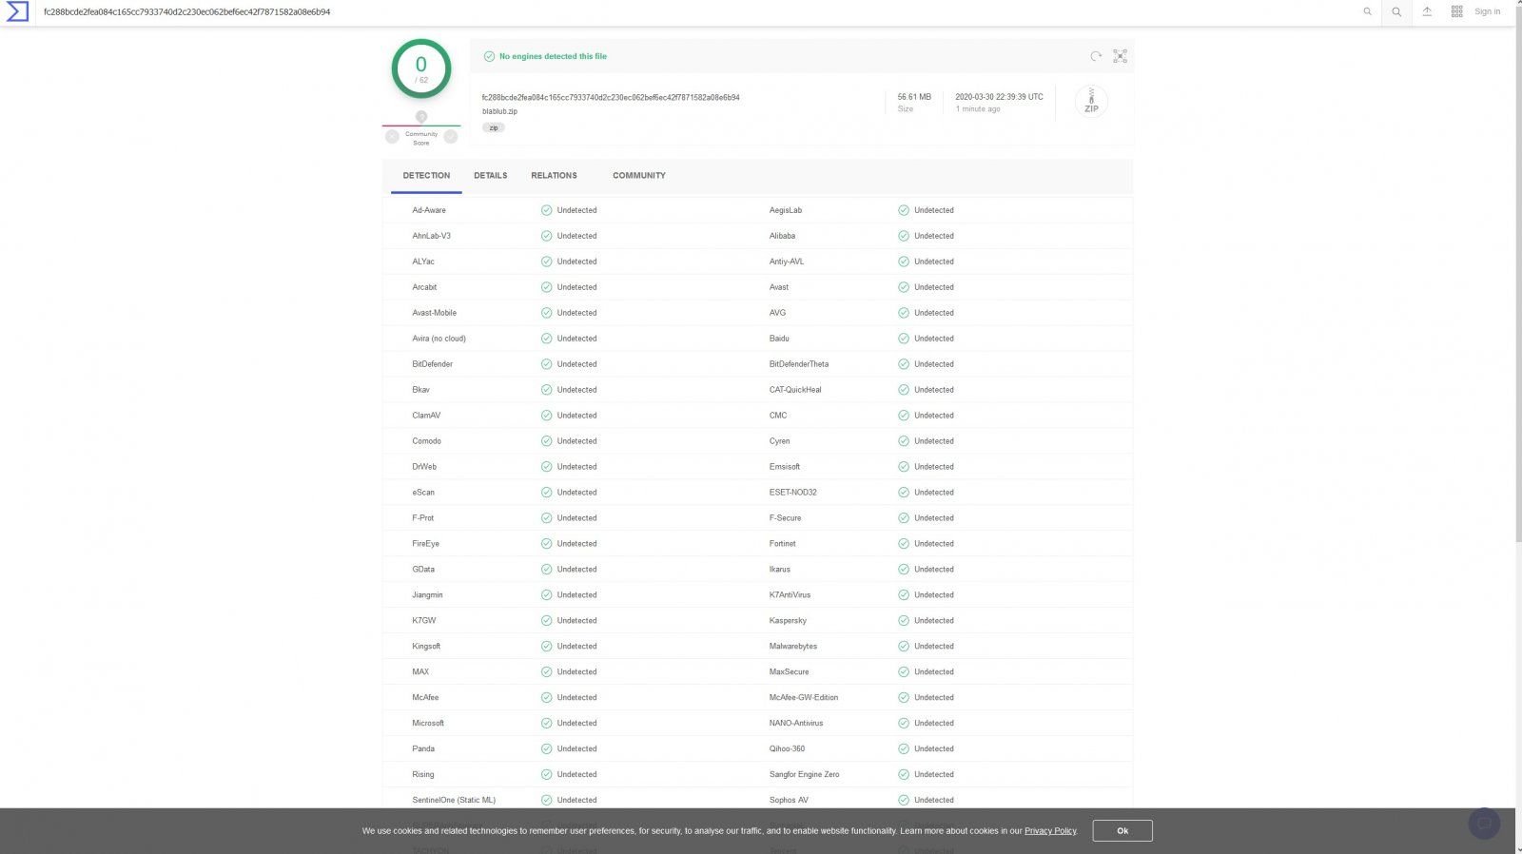
Task: Click the Sign in link
Action: [x=1487, y=11]
